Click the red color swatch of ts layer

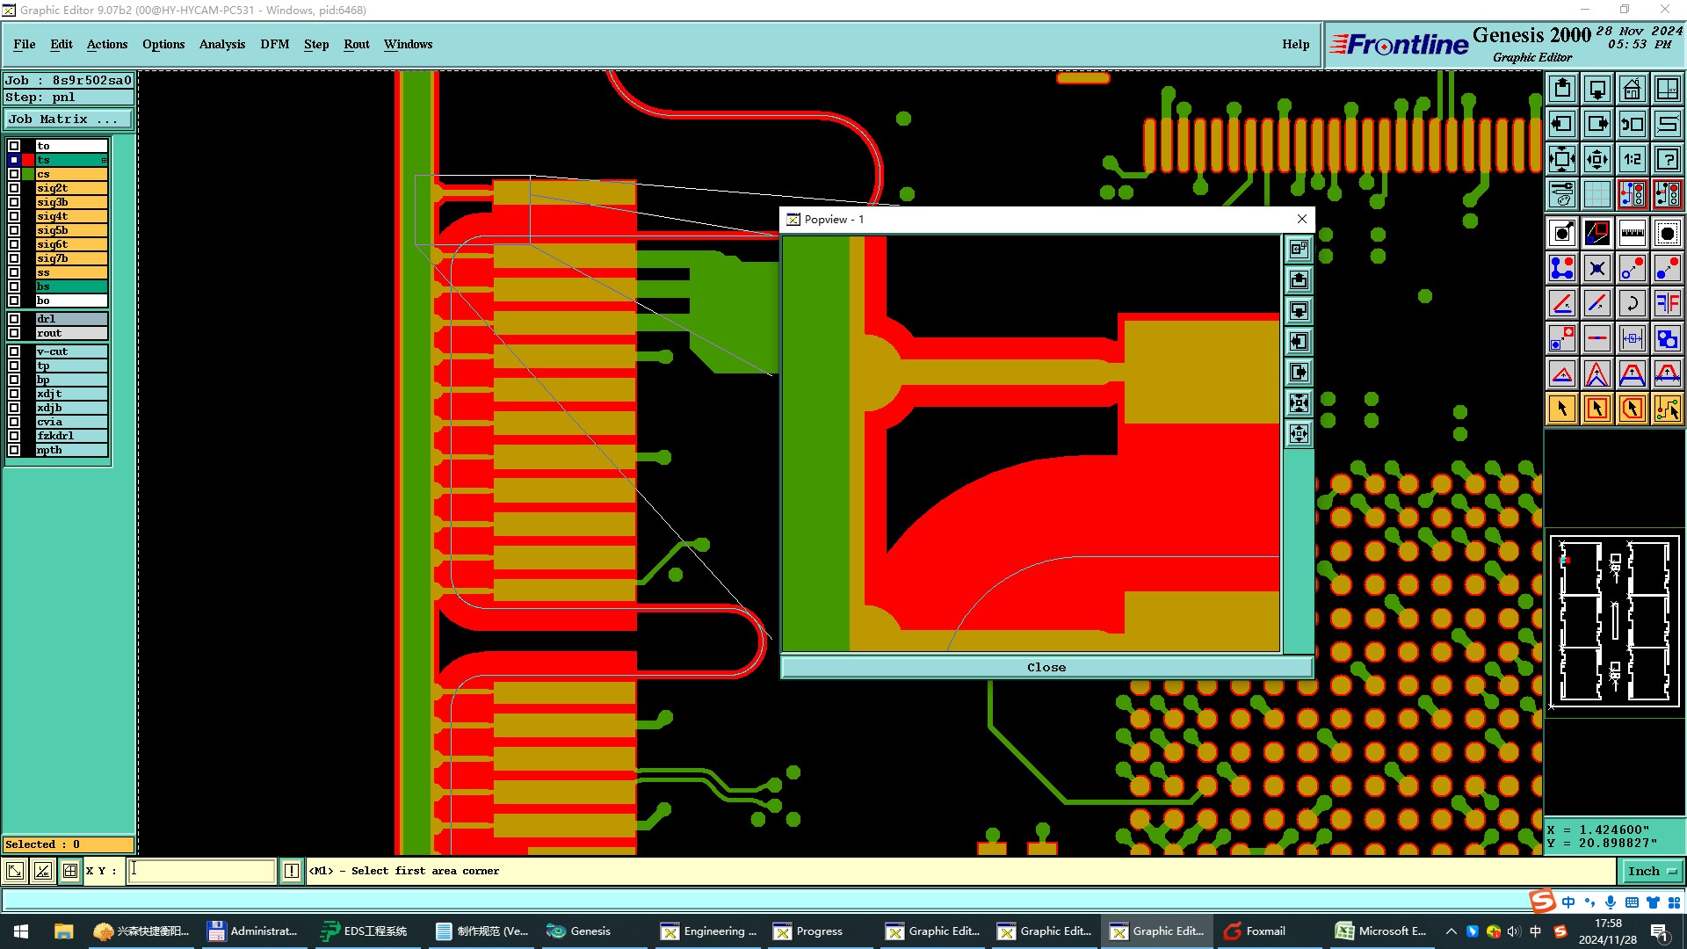point(28,160)
